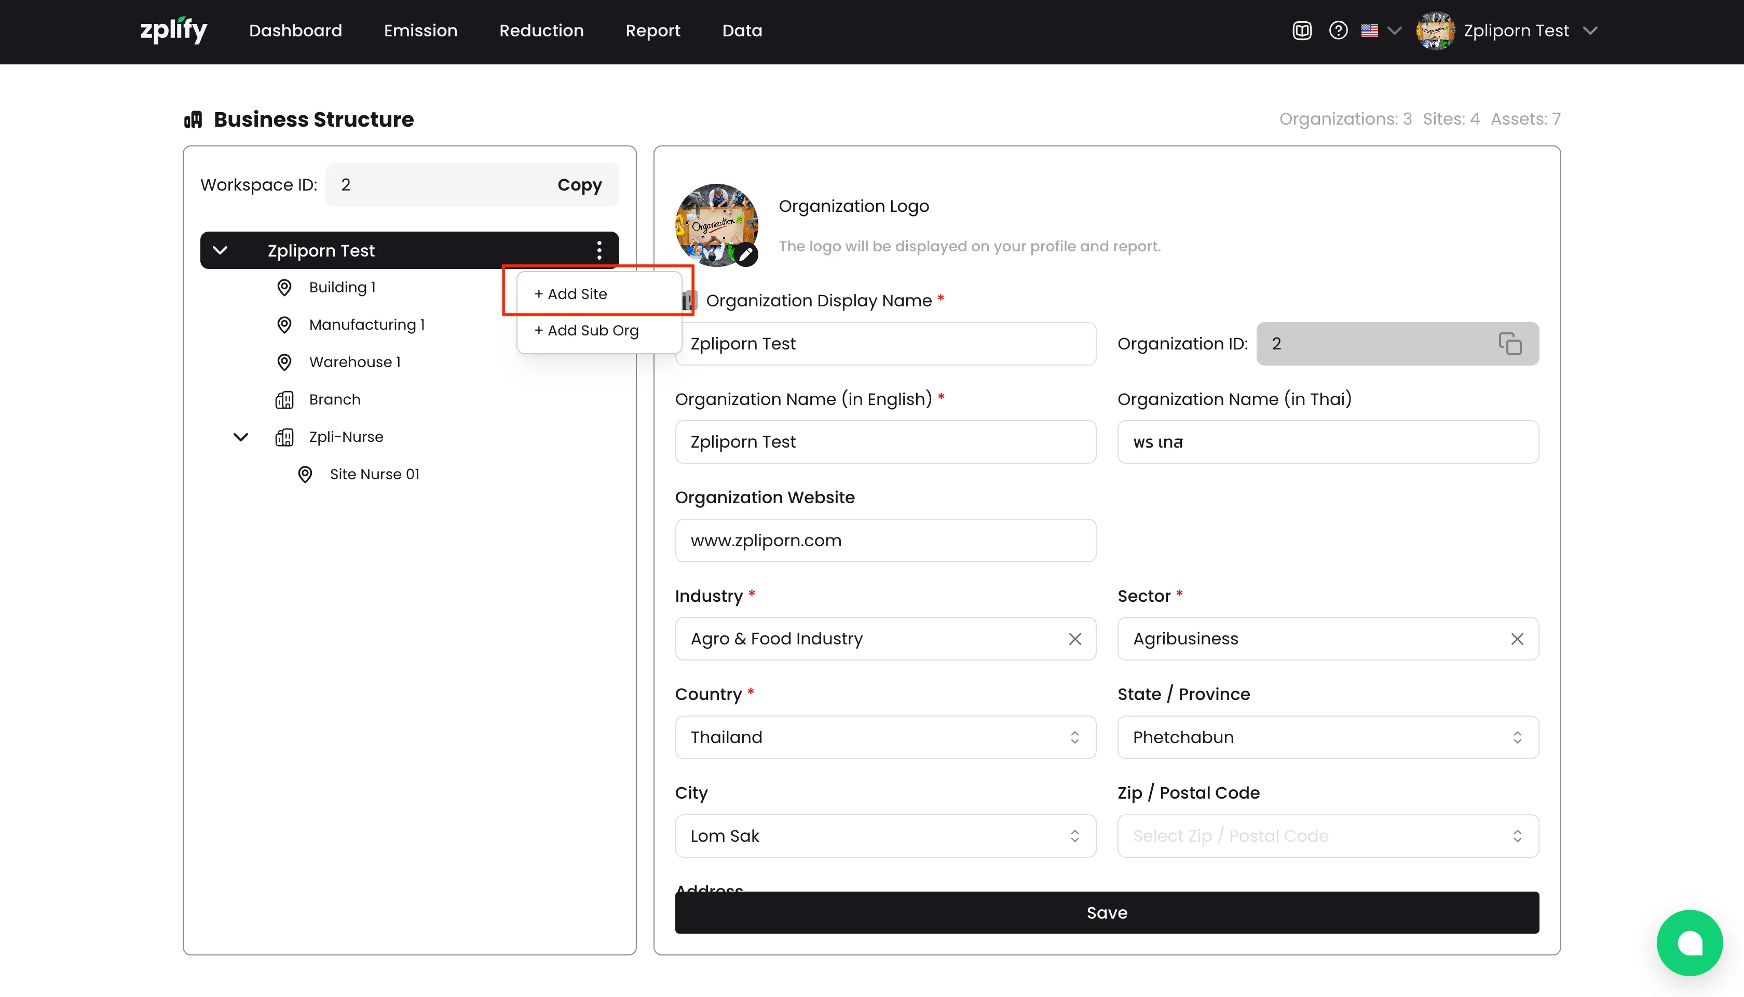Click the three-dot menu on Zpliporn Test

pyautogui.click(x=599, y=251)
